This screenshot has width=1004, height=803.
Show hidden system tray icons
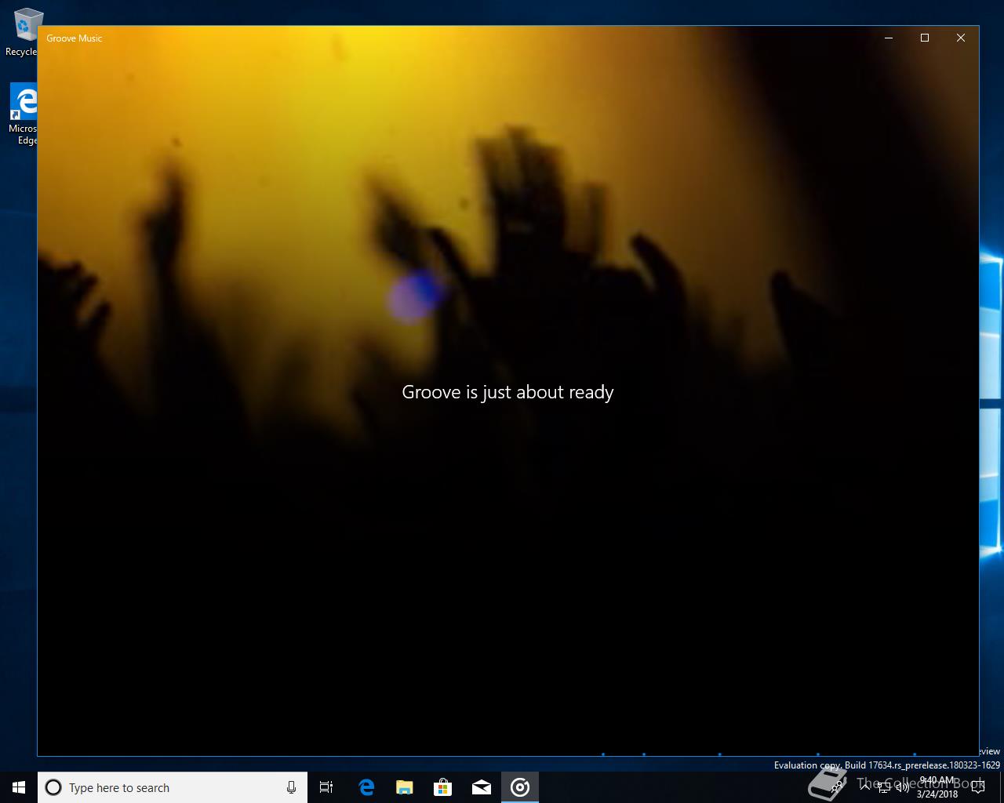pos(865,787)
